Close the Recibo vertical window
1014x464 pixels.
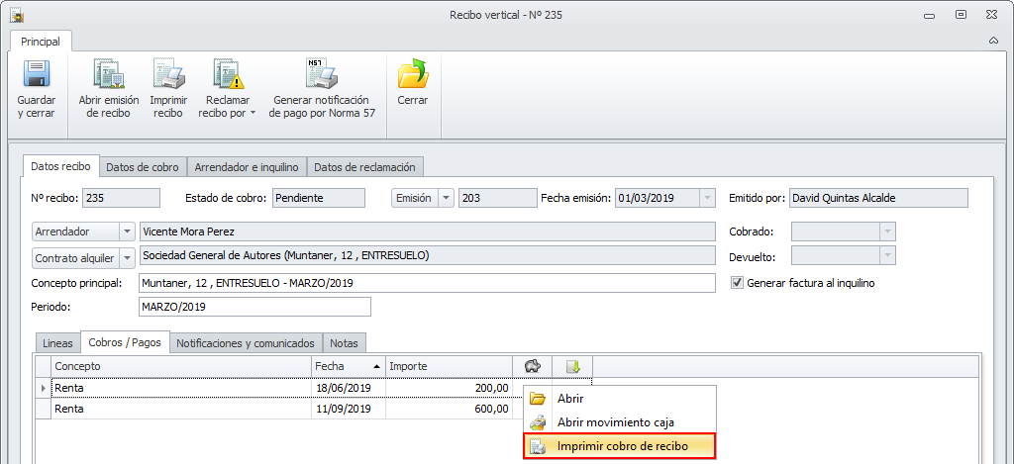point(990,14)
